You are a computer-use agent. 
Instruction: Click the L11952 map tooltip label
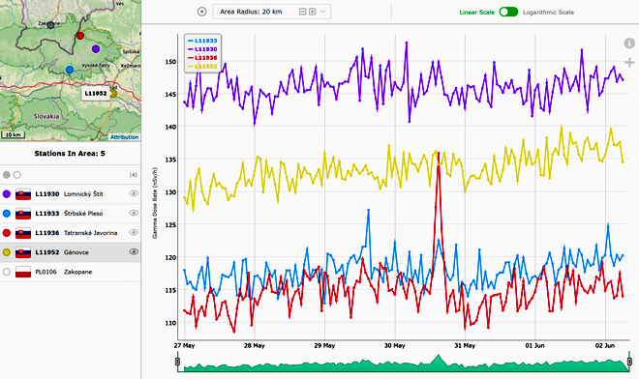tap(95, 93)
